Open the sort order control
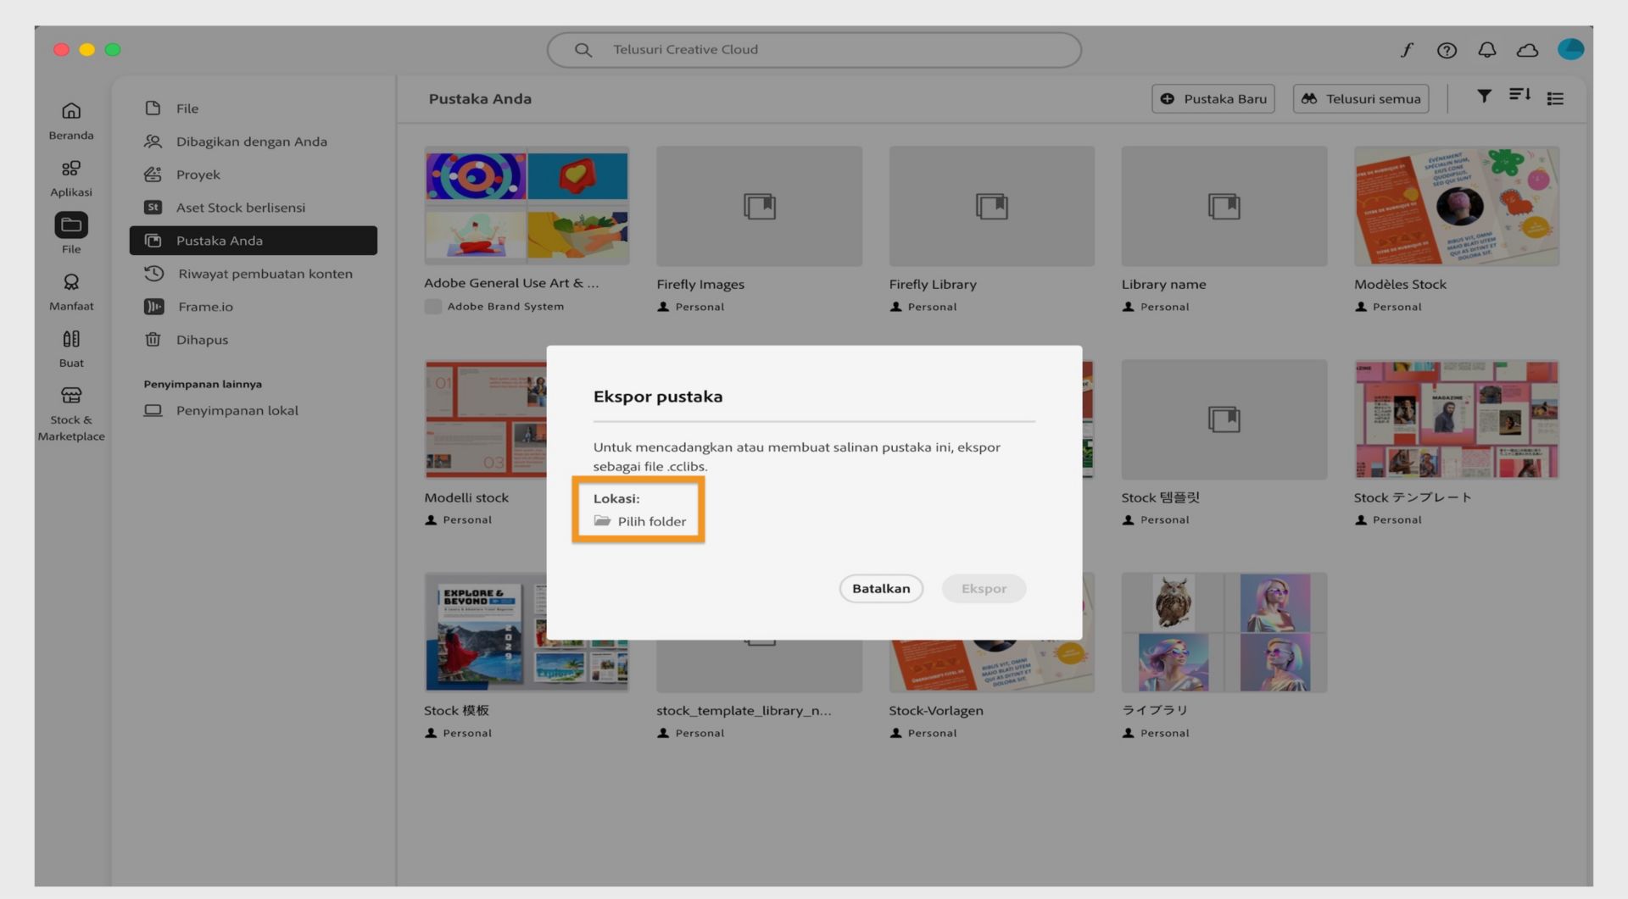The width and height of the screenshot is (1628, 899). [x=1519, y=95]
